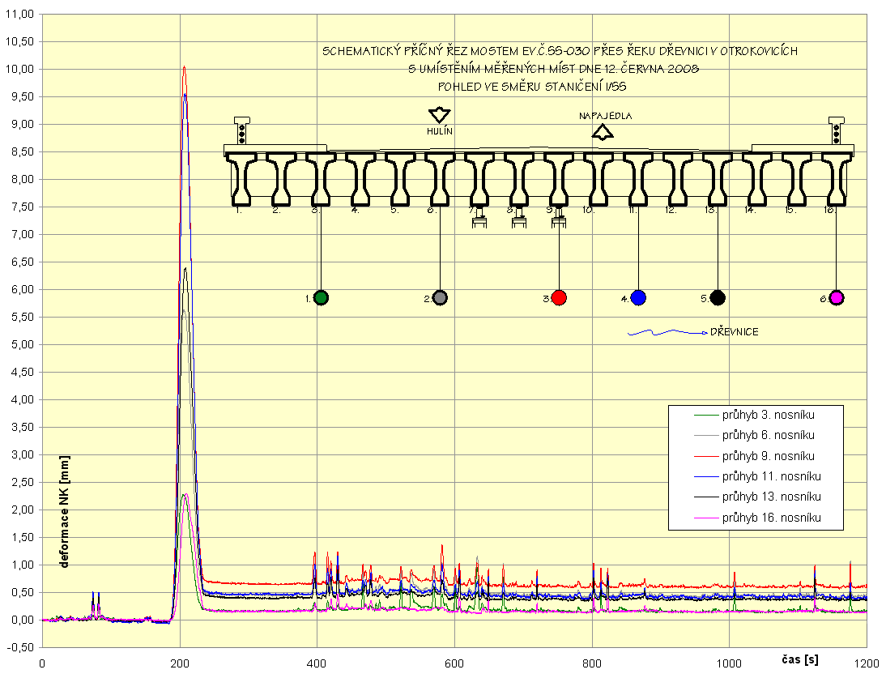Click the blue wavy DŘEVNICE river line
Viewport: 886px width, 678px height.
[x=664, y=332]
